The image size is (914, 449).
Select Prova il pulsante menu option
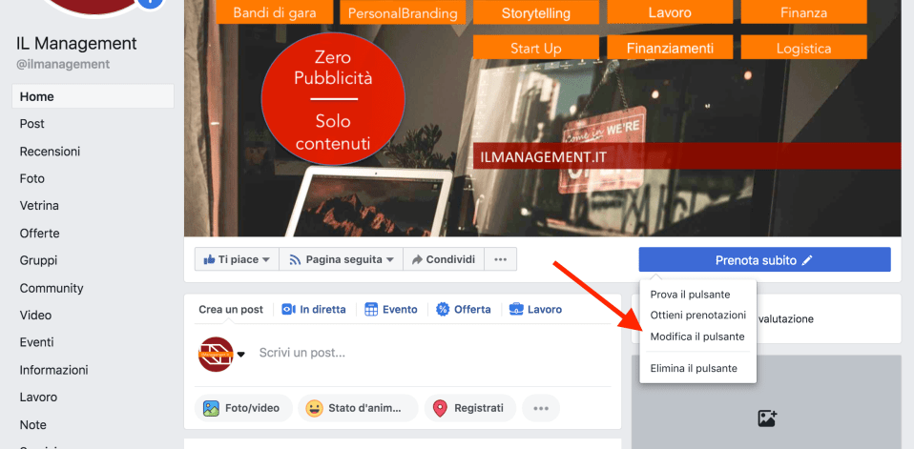click(690, 295)
